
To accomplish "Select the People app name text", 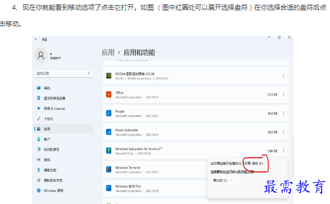I will tap(120, 112).
